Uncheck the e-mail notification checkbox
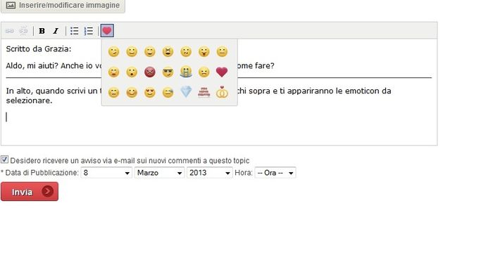The height and width of the screenshot is (276, 493). 4,159
